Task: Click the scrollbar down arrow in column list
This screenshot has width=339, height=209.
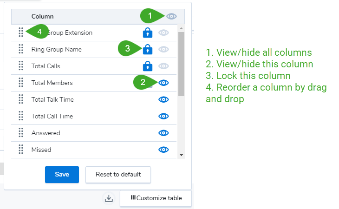Action: (181, 155)
